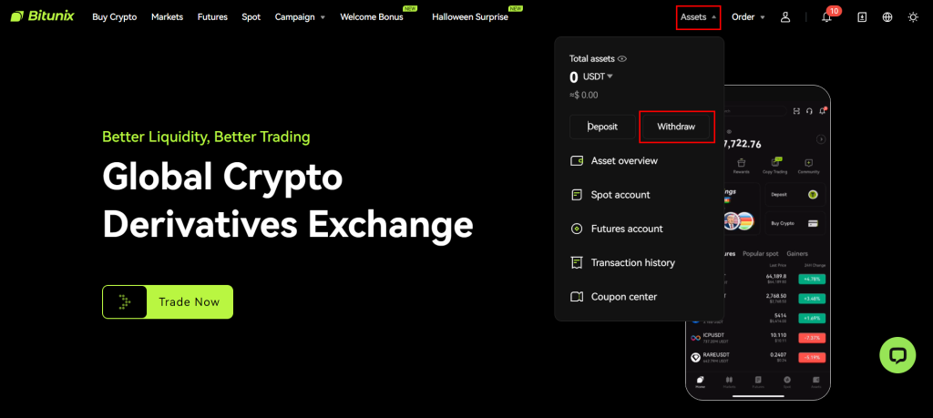Open the Spot navigation item
The width and height of the screenshot is (933, 418).
click(x=251, y=17)
